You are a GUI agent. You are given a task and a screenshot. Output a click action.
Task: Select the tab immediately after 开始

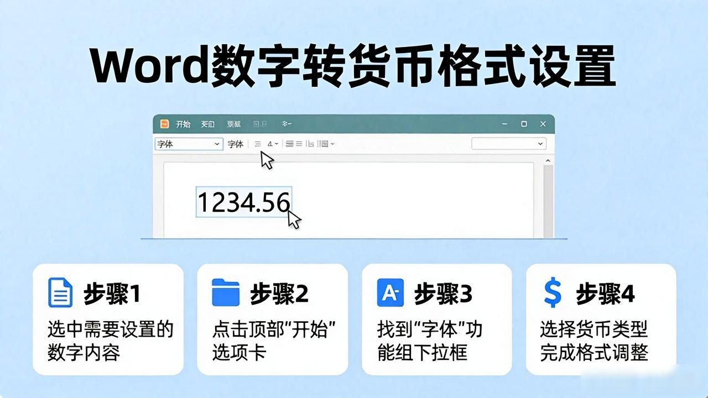[208, 124]
